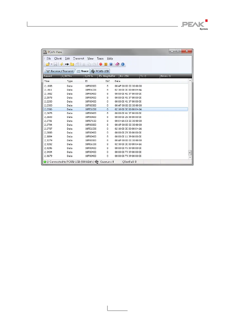Select the trace row at time 2,2683
Image resolution: width=235 pixels, height=334 pixels.
[x=116, y=117]
